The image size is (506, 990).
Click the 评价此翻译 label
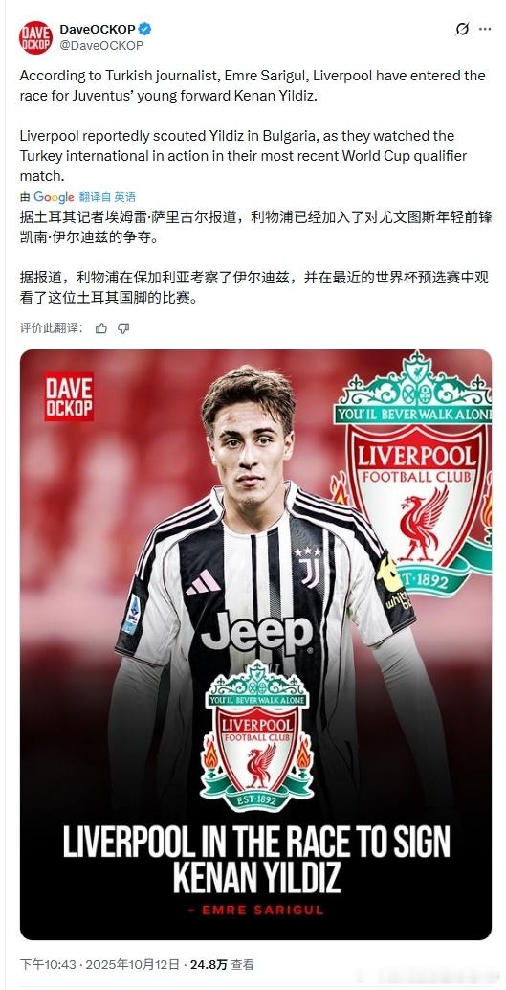coord(51,327)
